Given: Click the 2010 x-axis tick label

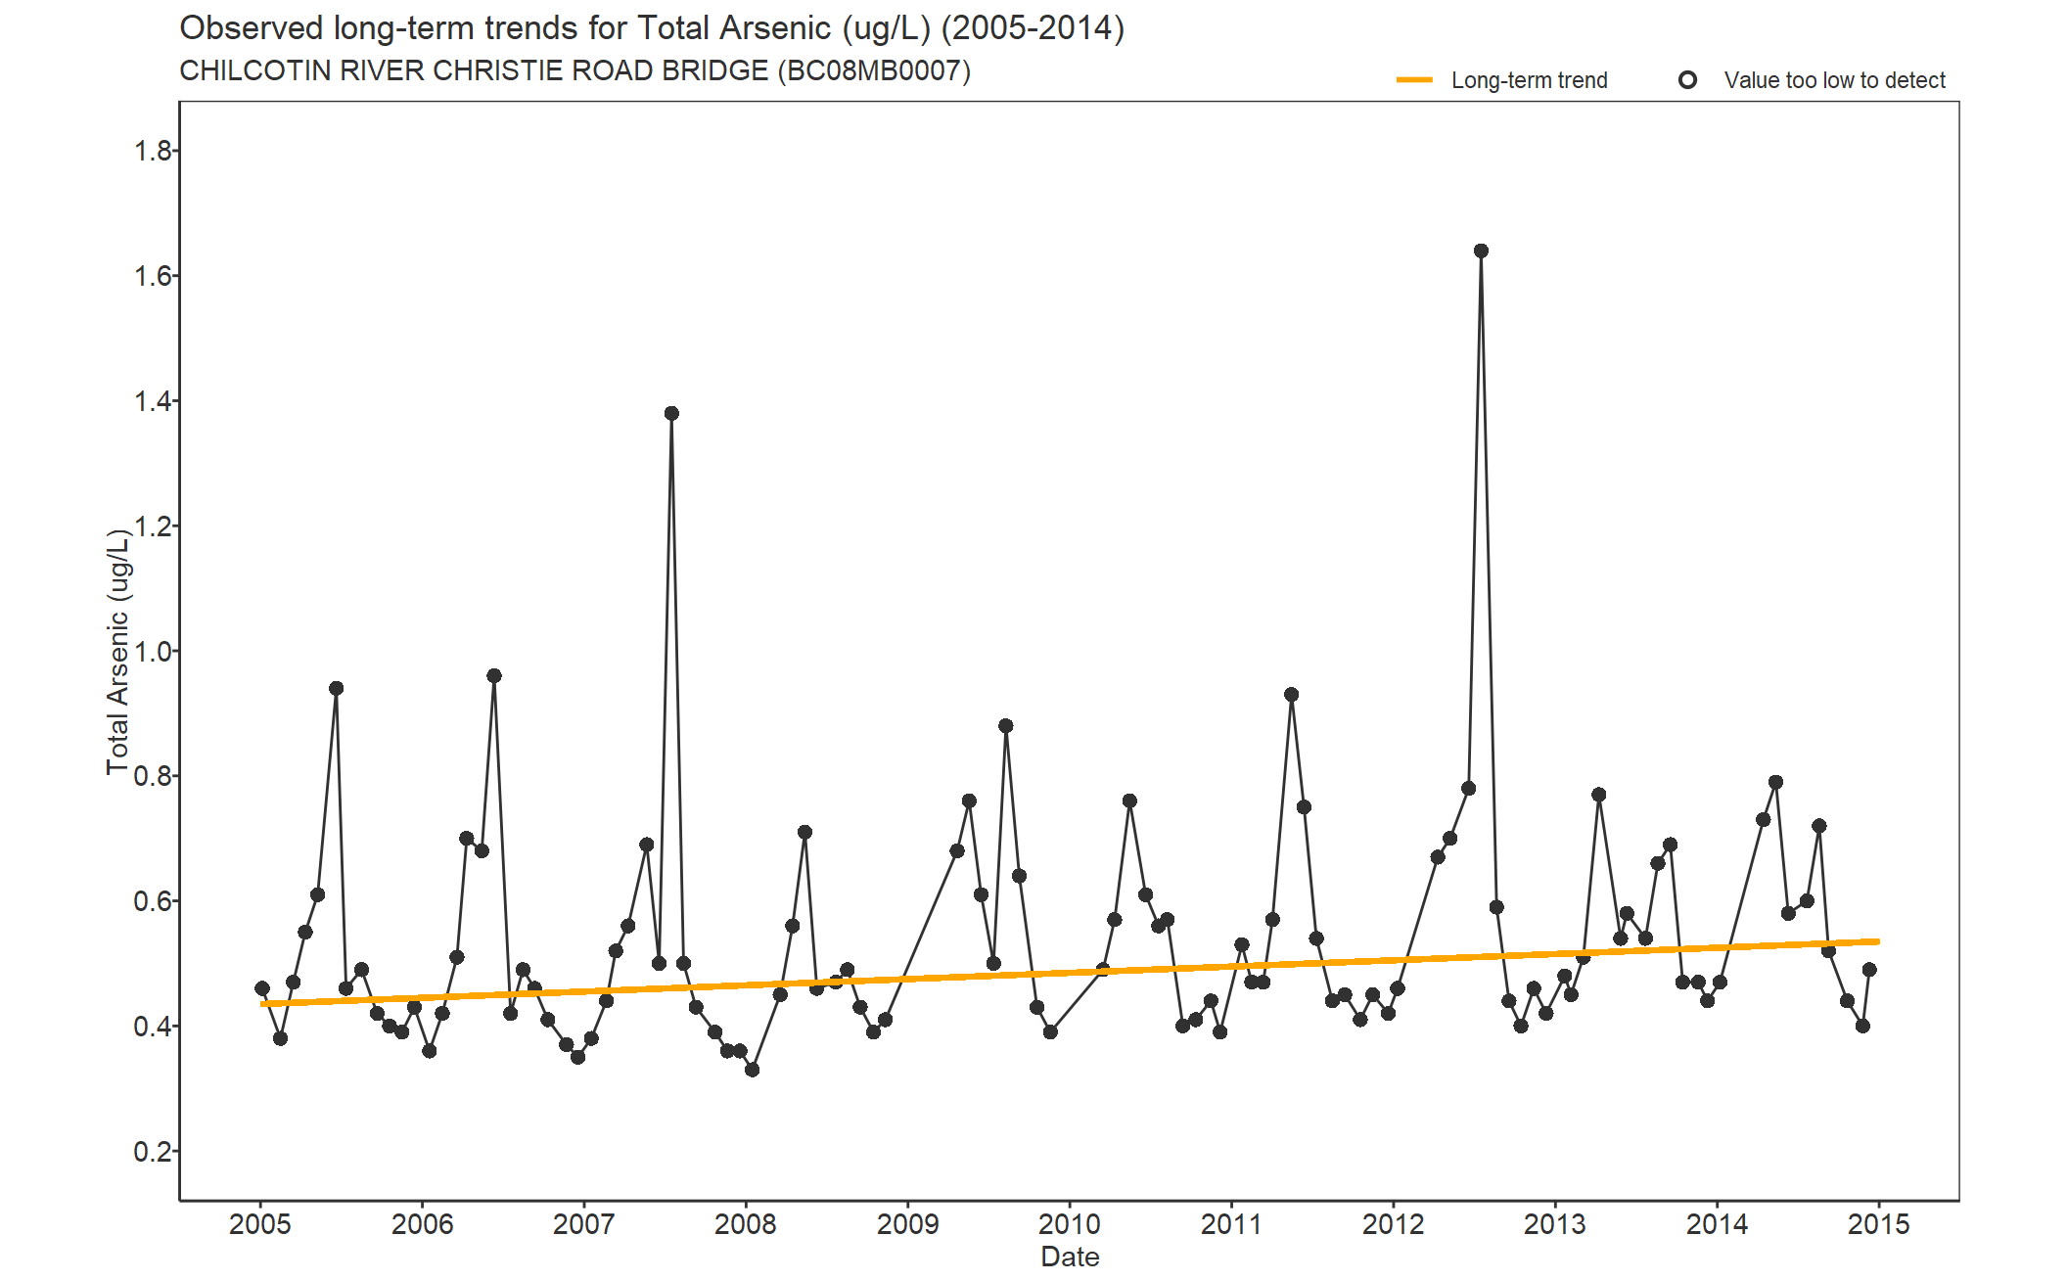Looking at the screenshot, I should click(x=1069, y=1224).
